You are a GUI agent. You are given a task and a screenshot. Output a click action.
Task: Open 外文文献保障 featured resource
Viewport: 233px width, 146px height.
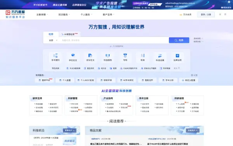tap(73, 68)
